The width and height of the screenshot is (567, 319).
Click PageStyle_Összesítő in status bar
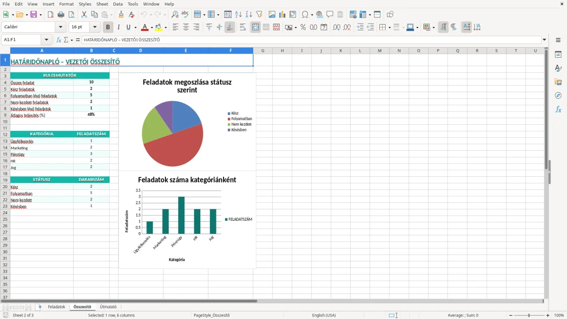point(212,315)
